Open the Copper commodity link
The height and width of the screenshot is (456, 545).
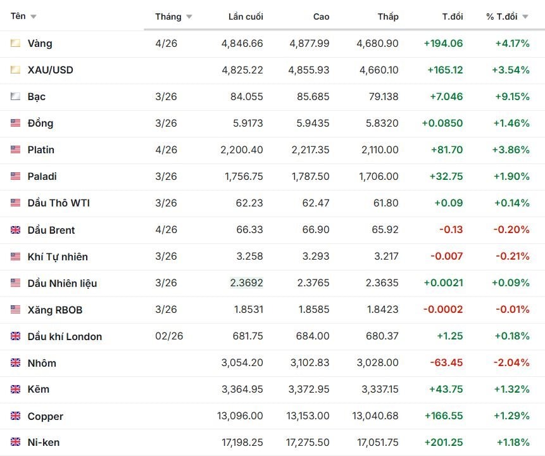coord(45,416)
